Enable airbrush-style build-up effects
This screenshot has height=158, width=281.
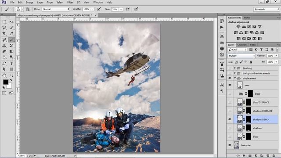tap(128, 9)
